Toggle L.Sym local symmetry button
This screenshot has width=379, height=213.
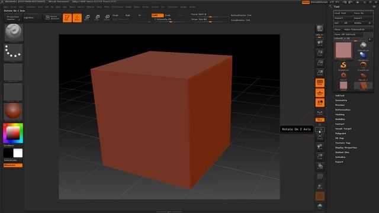tap(320, 112)
